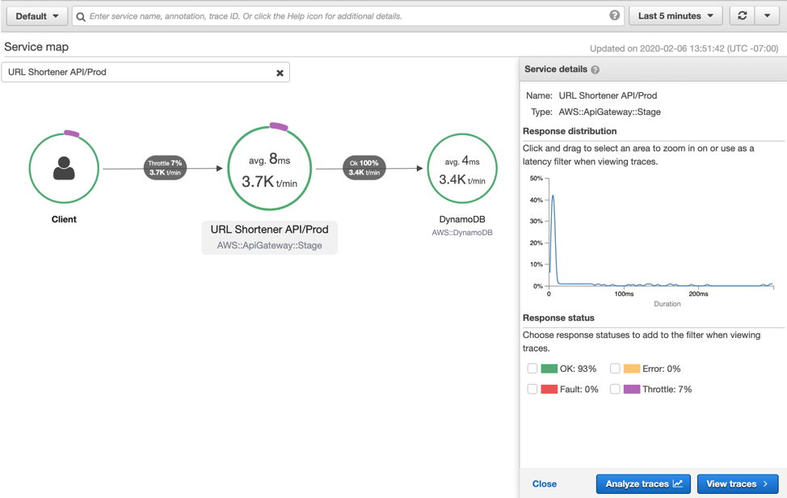The width and height of the screenshot is (787, 498).
Task: Clear the URL Shortener API/Prod filter
Action: [280, 73]
